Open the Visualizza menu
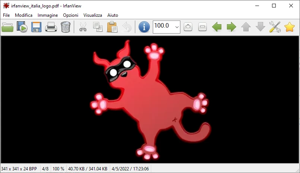The image size is (300, 173). point(92,15)
